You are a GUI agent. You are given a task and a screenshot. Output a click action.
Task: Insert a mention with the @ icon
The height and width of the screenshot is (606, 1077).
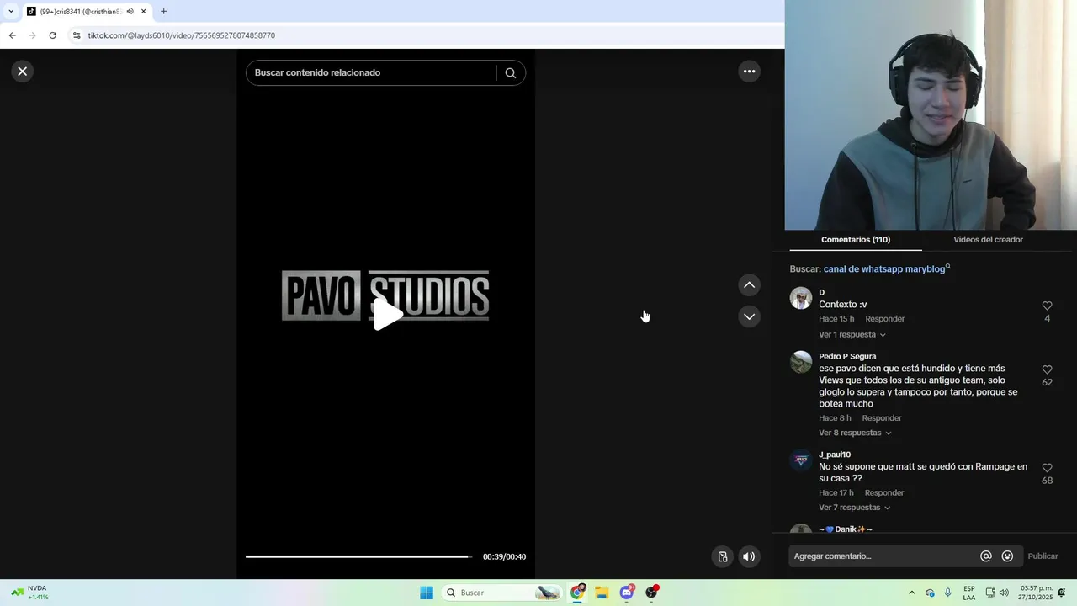[x=986, y=556]
